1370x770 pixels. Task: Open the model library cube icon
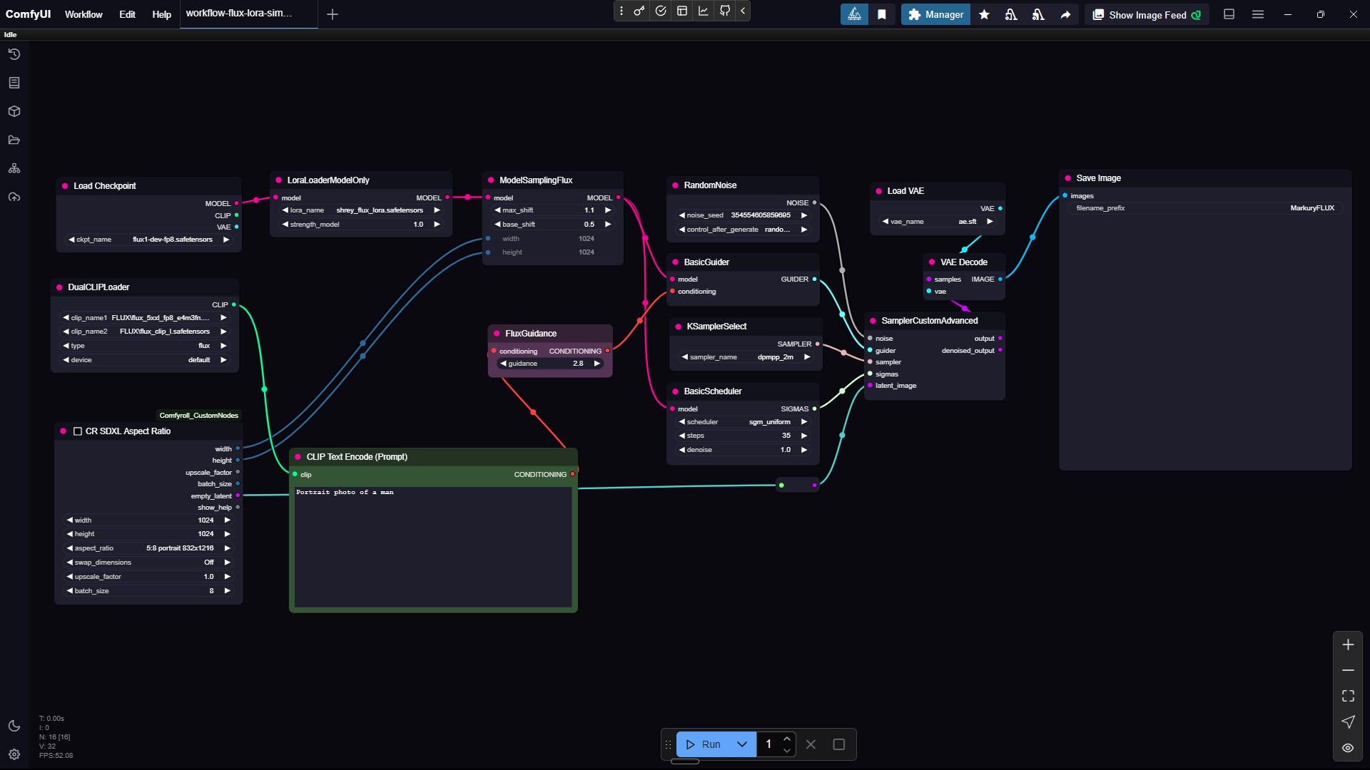tap(14, 111)
